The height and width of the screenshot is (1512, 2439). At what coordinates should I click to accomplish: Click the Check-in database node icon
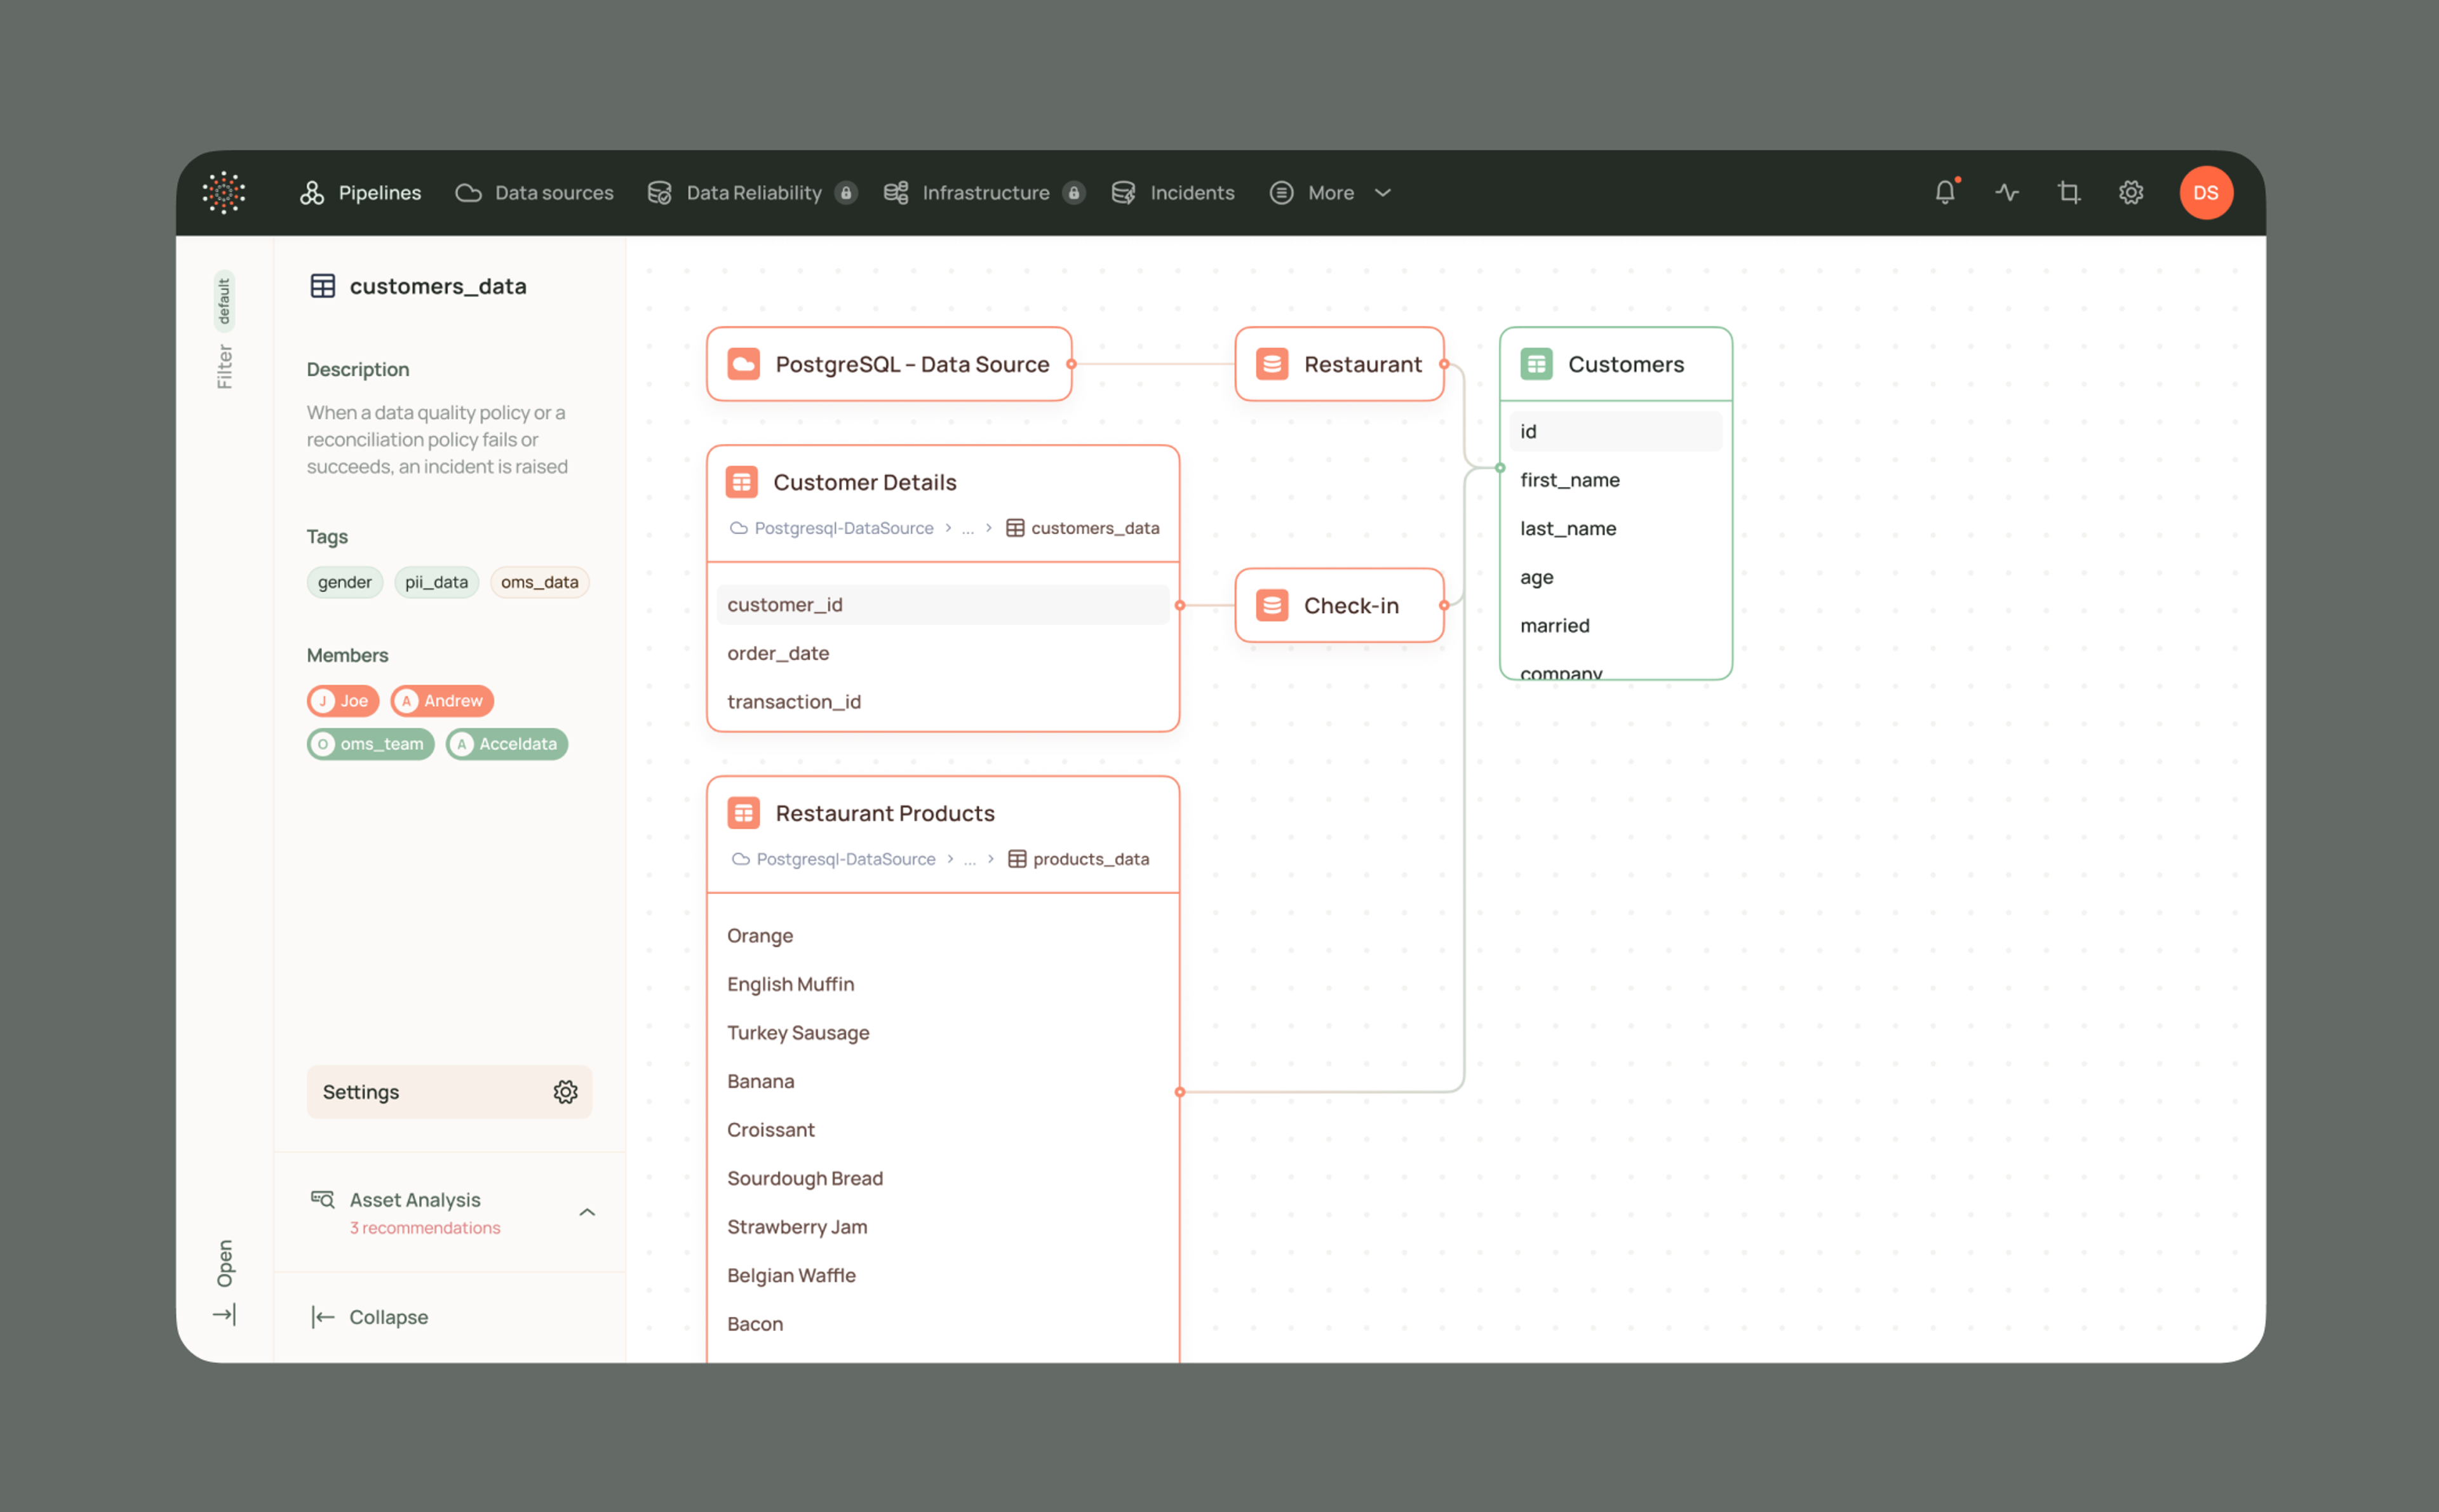coord(1271,605)
